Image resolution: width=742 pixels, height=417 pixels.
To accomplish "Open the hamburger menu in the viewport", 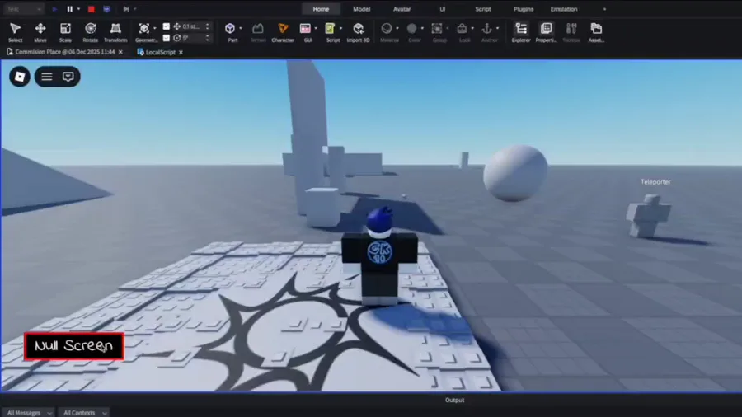I will [46, 77].
